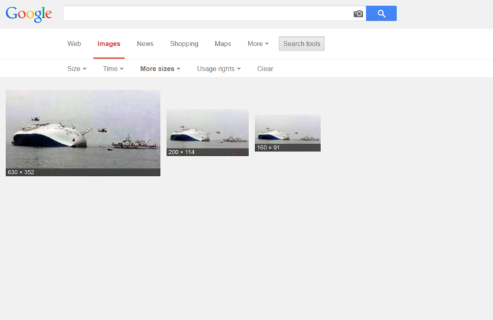Clear the applied search filters

pyautogui.click(x=265, y=69)
